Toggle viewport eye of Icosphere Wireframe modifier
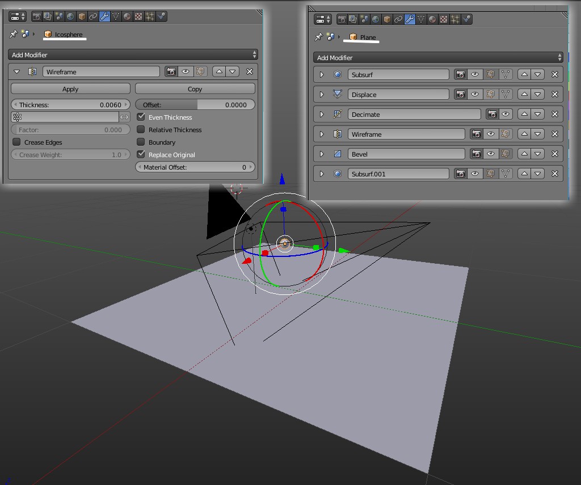The height and width of the screenshot is (485, 581). [186, 71]
